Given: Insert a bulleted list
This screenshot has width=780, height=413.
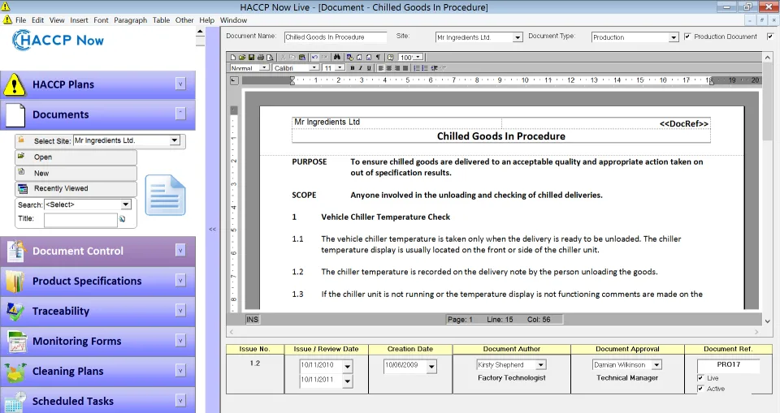Looking at the screenshot, I should point(425,68).
